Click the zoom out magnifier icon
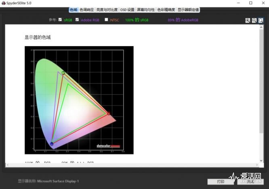 tap(254, 21)
